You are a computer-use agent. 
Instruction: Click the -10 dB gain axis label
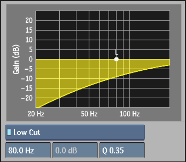[x=27, y=79]
